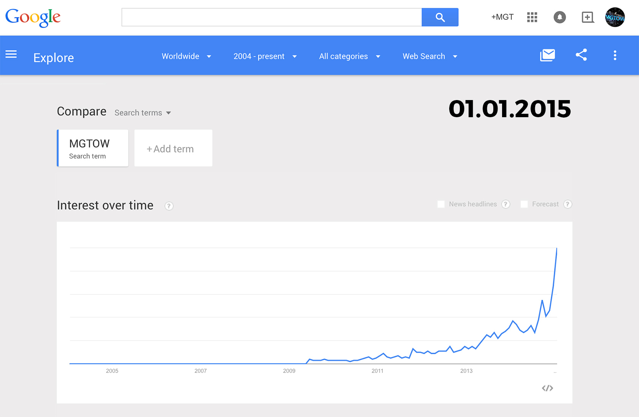Image resolution: width=639 pixels, height=417 pixels.
Task: Click the email subscribe envelope icon
Action: [547, 55]
